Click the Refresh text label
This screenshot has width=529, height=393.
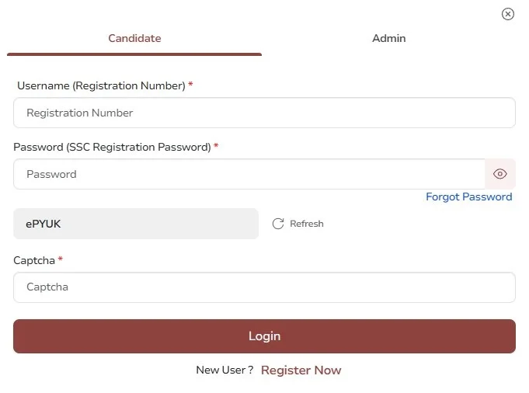[x=307, y=224]
